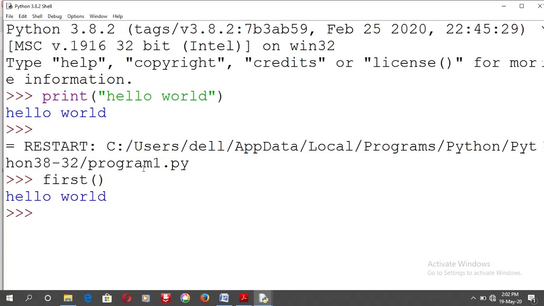Open the Options menu

[x=76, y=16]
